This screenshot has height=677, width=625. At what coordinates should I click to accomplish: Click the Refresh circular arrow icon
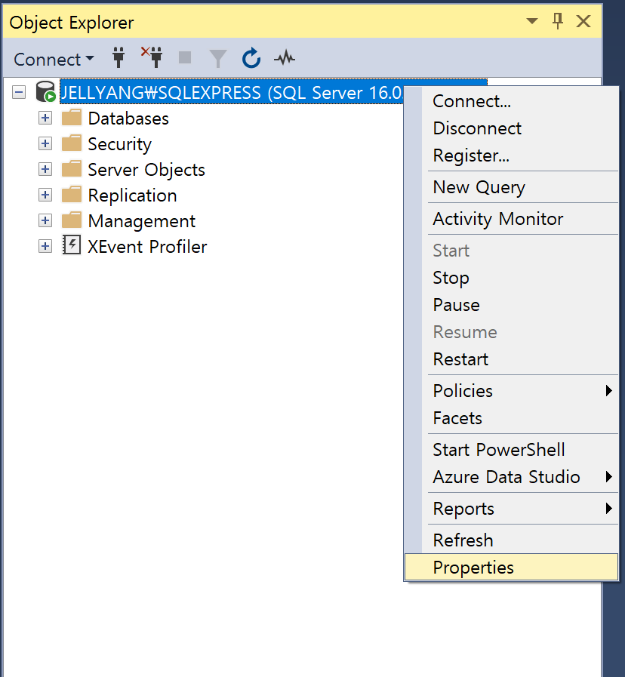pyautogui.click(x=251, y=58)
